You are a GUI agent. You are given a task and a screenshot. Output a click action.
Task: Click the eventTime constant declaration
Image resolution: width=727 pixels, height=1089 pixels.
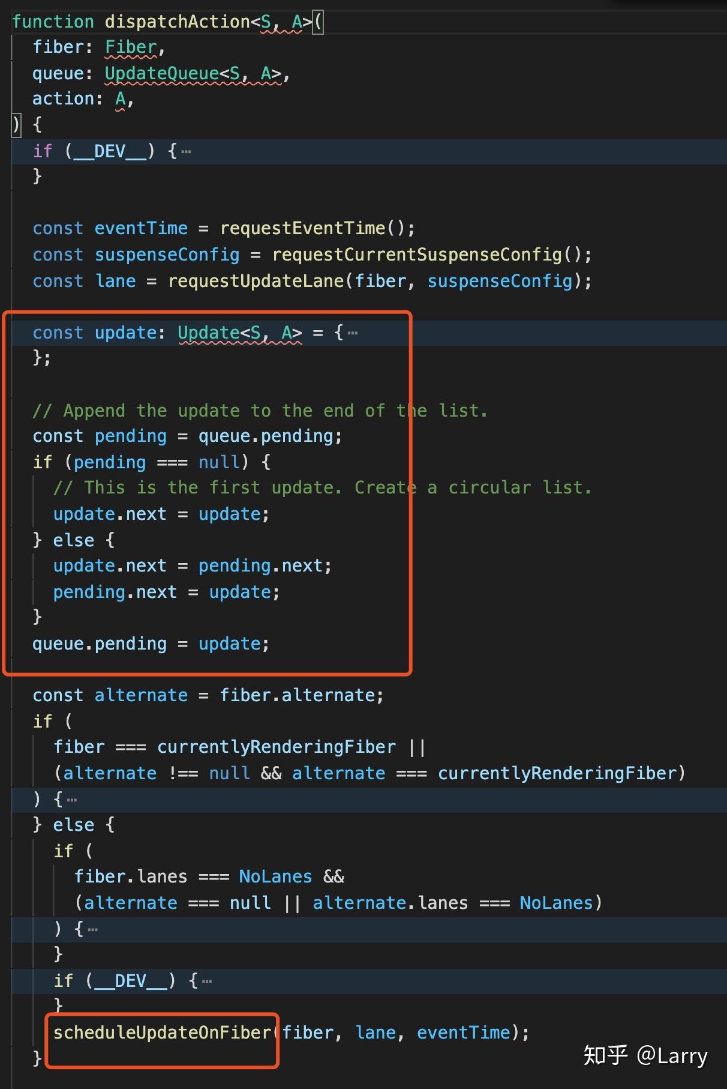(x=141, y=229)
